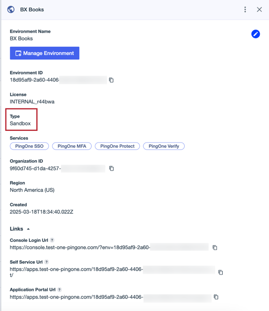Show help for Application Portal Url
The width and height of the screenshot is (269, 311).
tap(59, 290)
